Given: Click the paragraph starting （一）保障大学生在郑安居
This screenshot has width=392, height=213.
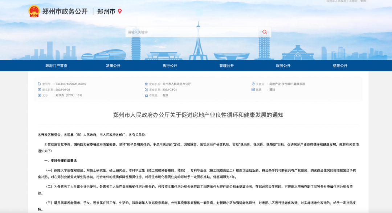Looking at the screenshot, I should coord(197,174).
